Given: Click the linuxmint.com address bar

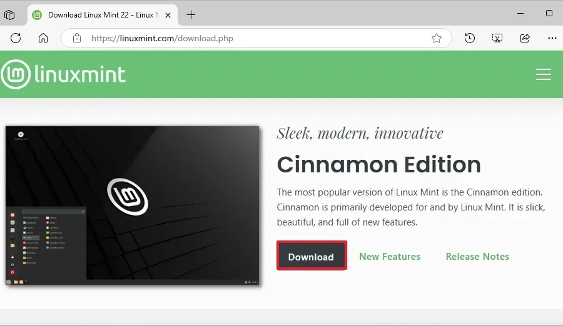Looking at the screenshot, I should pos(256,38).
